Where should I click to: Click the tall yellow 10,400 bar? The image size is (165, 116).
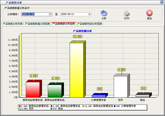tap(77, 70)
